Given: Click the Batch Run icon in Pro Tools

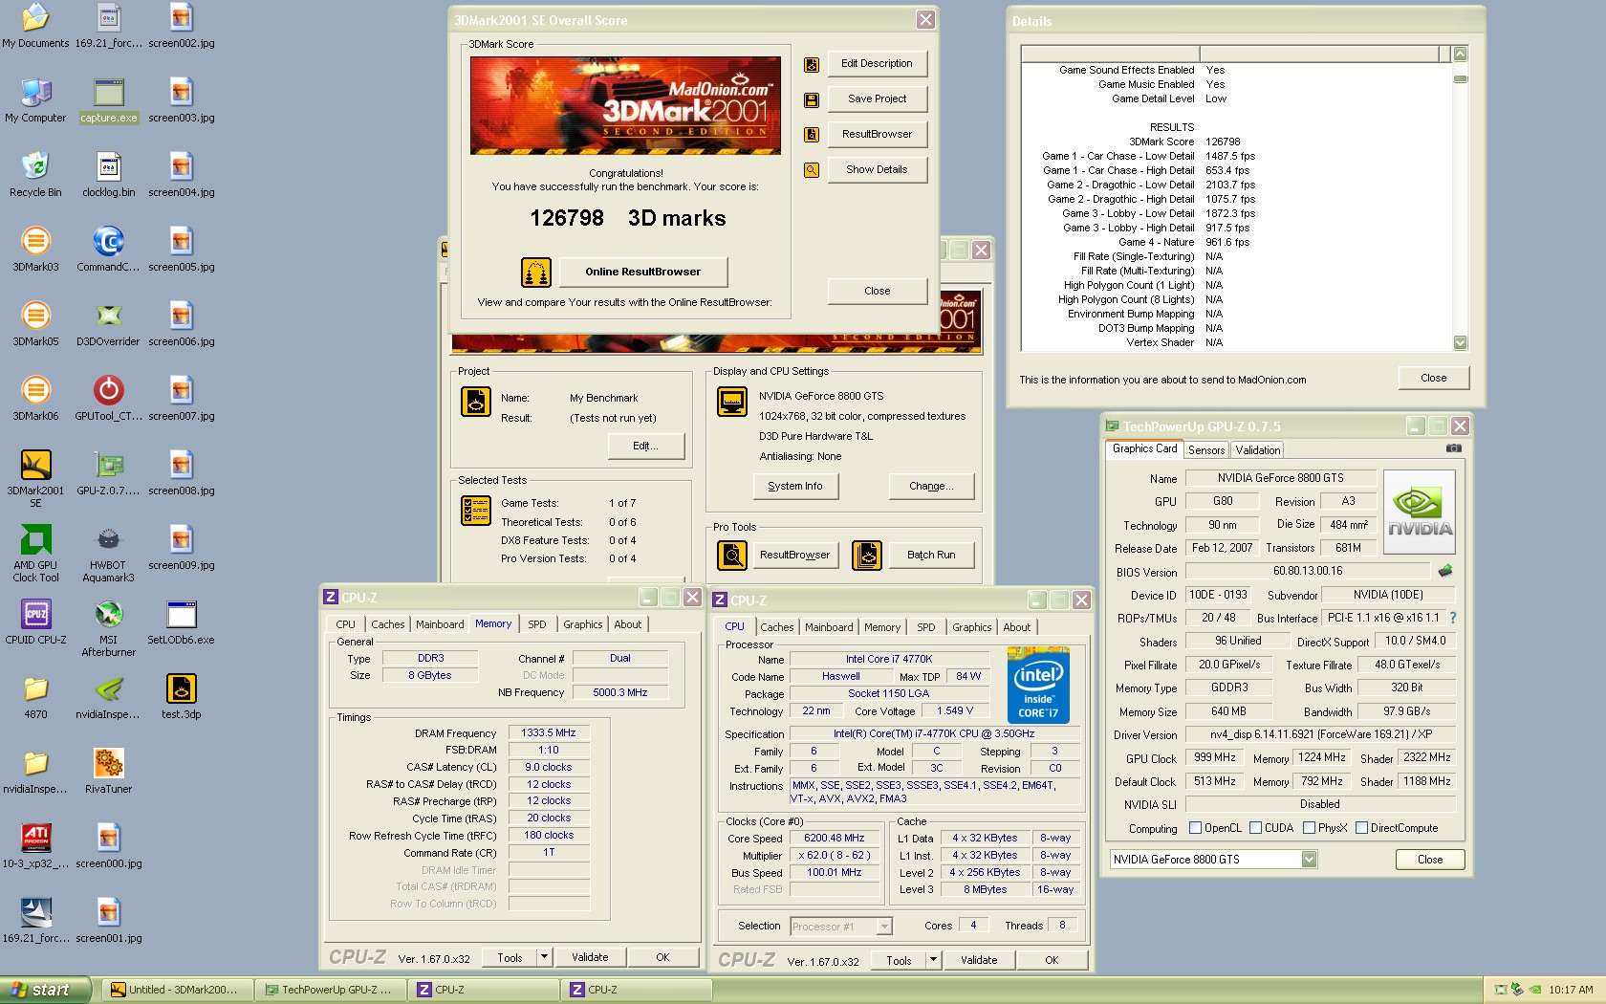Looking at the screenshot, I should click(867, 556).
